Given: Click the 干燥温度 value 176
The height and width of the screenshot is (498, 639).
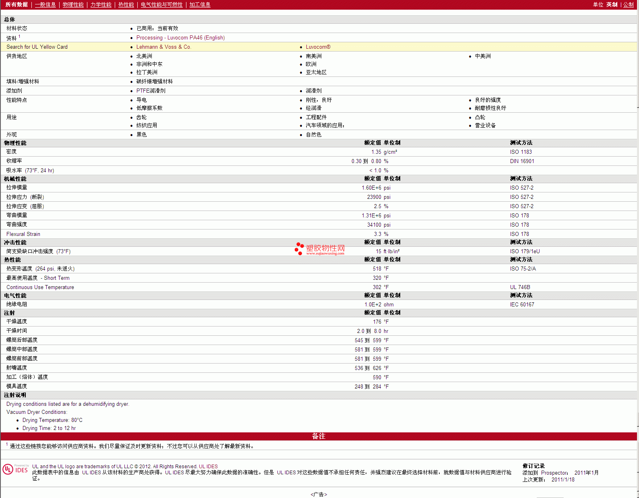Looking at the screenshot, I should pos(377,322).
